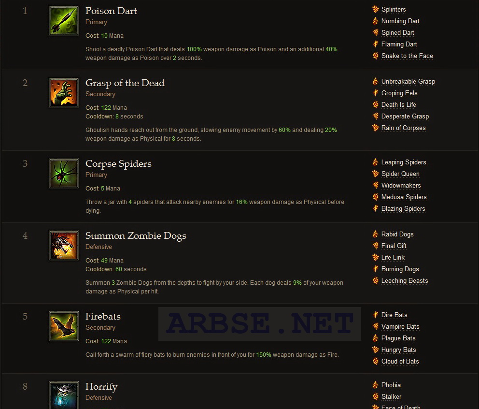Select the Grasp of the Dead skill icon
Image resolution: width=479 pixels, height=409 pixels.
[x=64, y=93]
